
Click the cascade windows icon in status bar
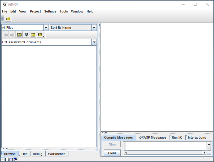(x=15, y=159)
